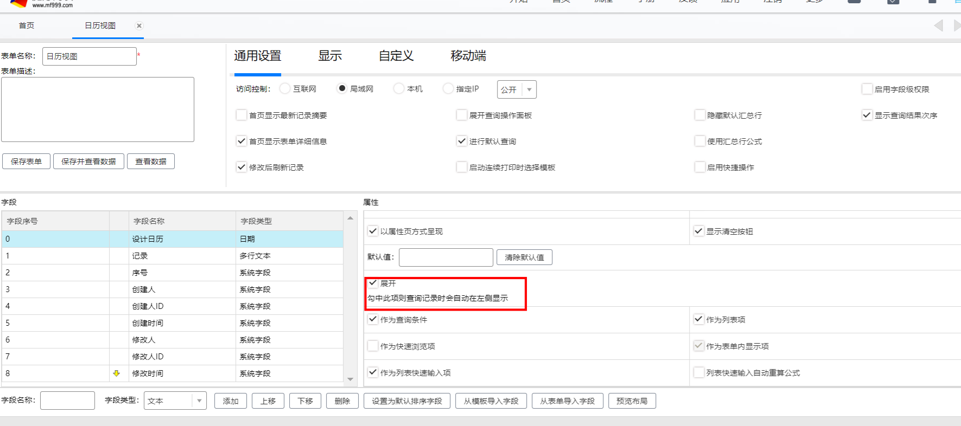The height and width of the screenshot is (426, 961).
Task: Switch to the 首页 tab
Action: coord(27,25)
